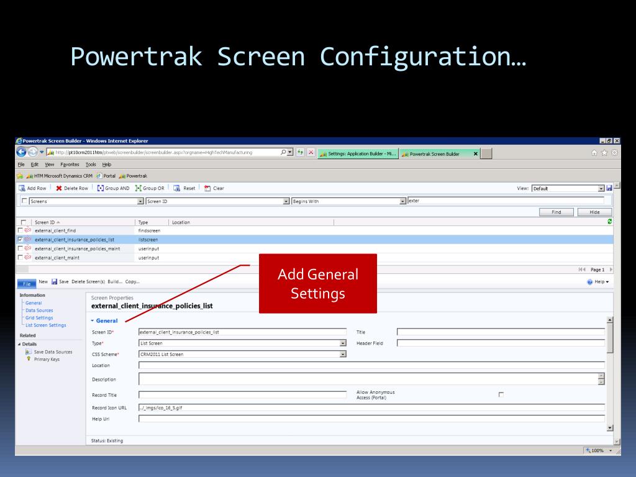Click the browser tools gear icon
This screenshot has height=477, width=636.
614,153
